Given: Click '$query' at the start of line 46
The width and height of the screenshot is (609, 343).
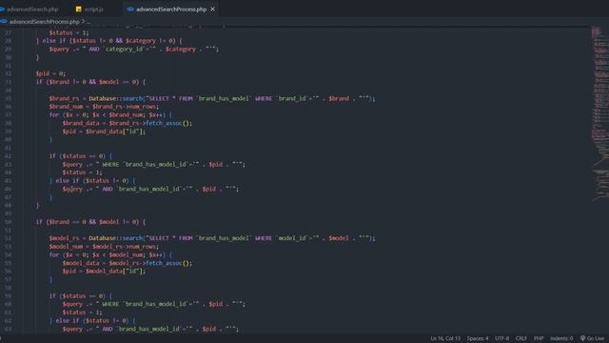Looking at the screenshot, I should pos(72,189).
